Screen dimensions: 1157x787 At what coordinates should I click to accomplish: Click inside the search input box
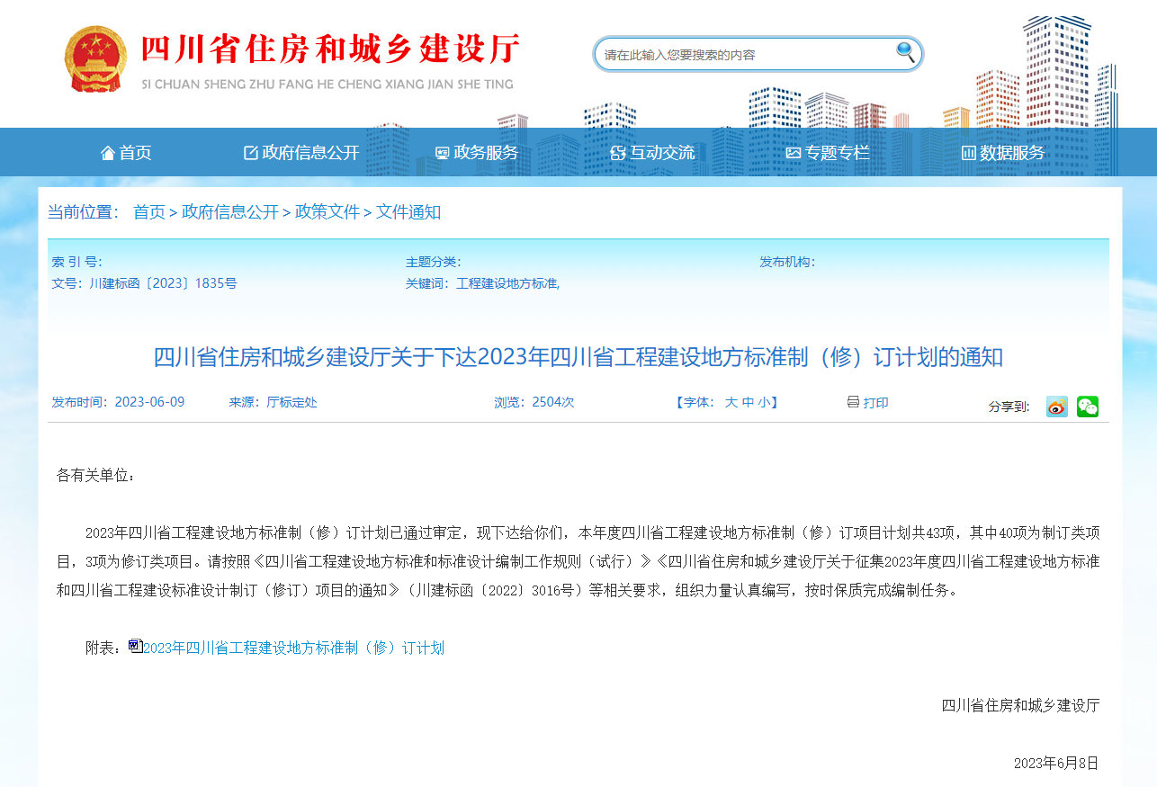point(747,53)
